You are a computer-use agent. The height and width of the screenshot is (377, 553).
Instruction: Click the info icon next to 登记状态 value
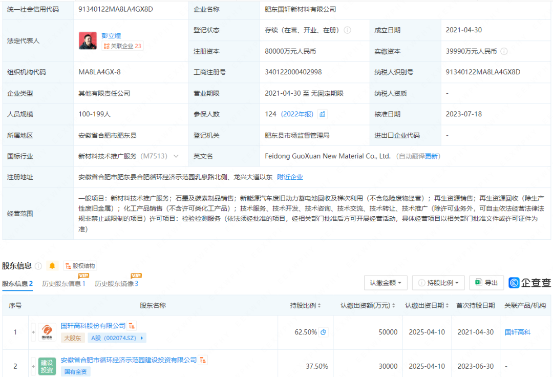[x=348, y=30]
